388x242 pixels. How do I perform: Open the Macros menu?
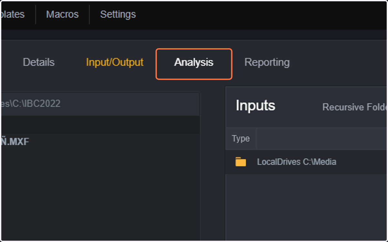tap(62, 15)
